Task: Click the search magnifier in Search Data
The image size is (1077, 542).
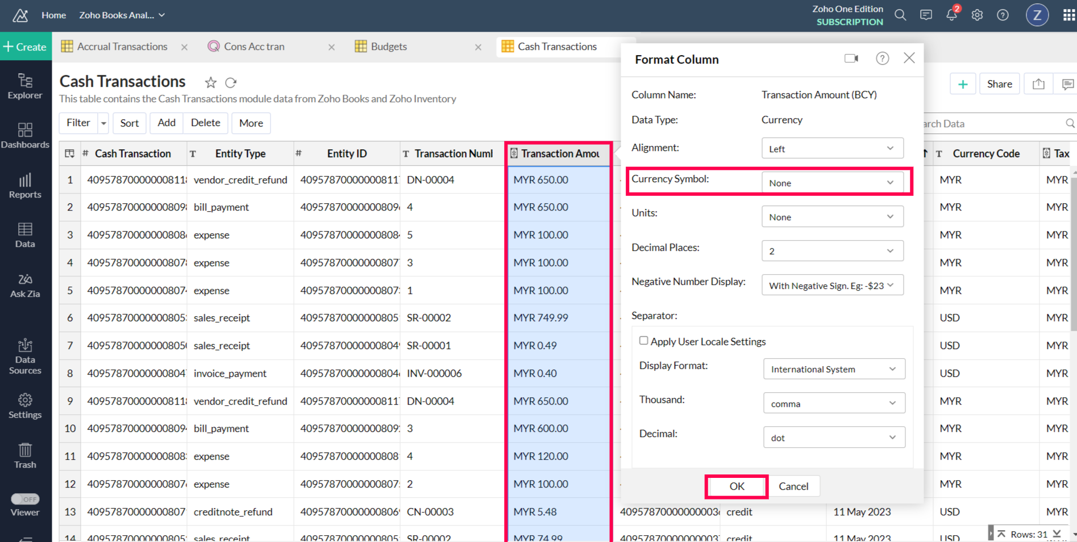Action: (x=1070, y=123)
